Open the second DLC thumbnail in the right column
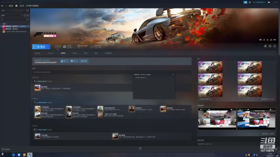This screenshot has width=280, height=157. point(250,79)
